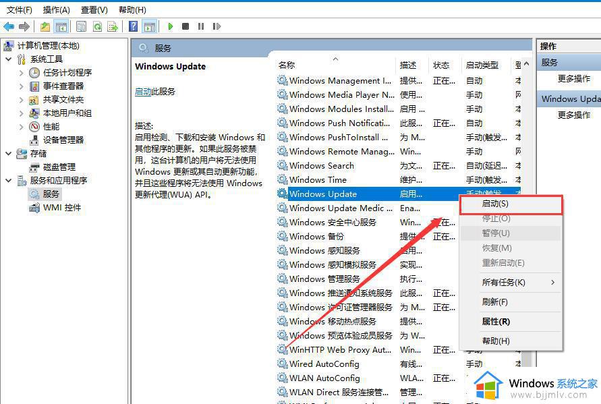
Task: Expand the 任务计划程序 tree node
Action: 22,73
